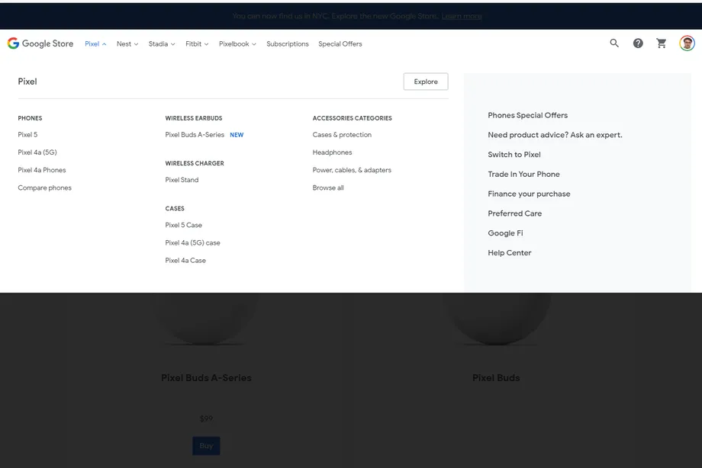Open the Special Offers nav item
Screen dimensions: 702x468
pos(340,44)
